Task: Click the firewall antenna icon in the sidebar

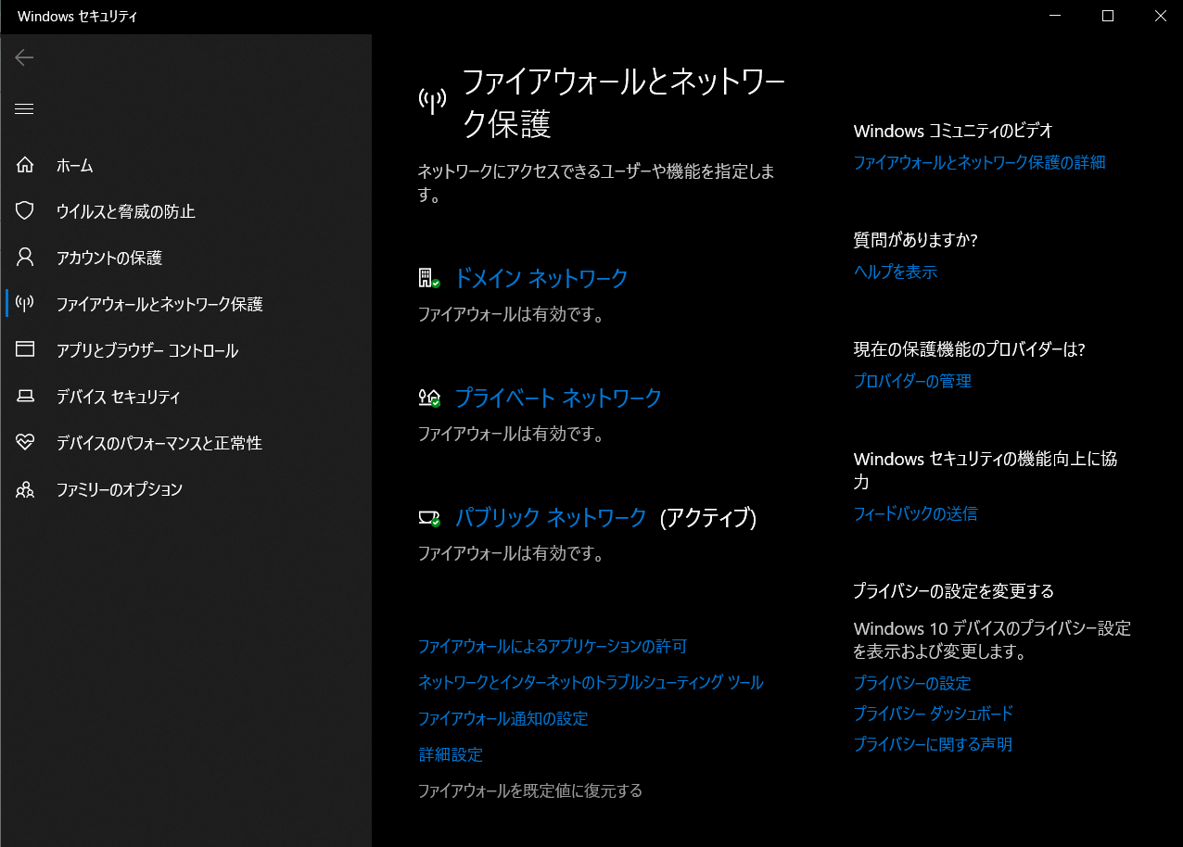Action: click(x=25, y=303)
